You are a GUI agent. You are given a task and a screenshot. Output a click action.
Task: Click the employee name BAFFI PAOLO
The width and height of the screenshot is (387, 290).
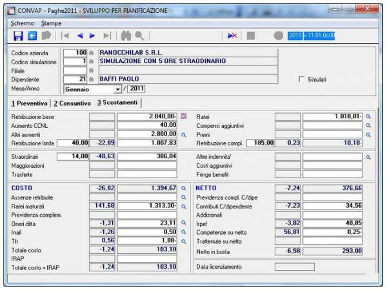(x=119, y=79)
